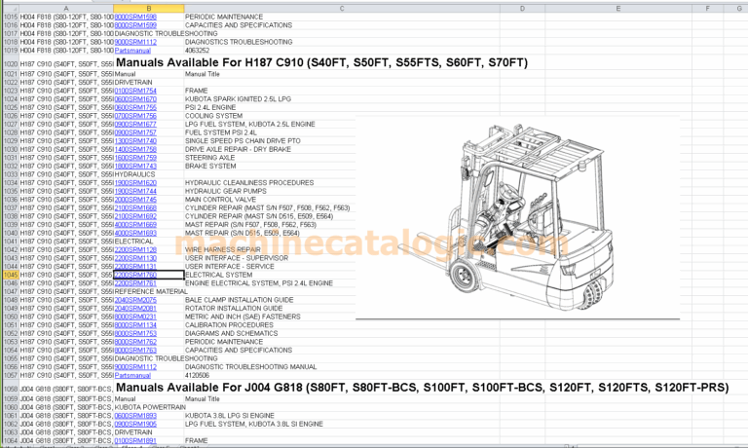Click the '4120506' parts number cell

coord(197,376)
